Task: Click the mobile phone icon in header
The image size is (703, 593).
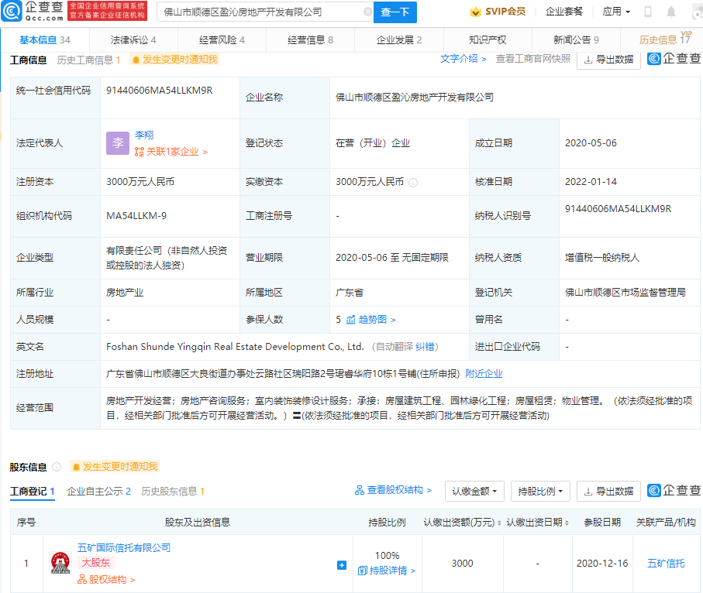Action: click(x=648, y=12)
